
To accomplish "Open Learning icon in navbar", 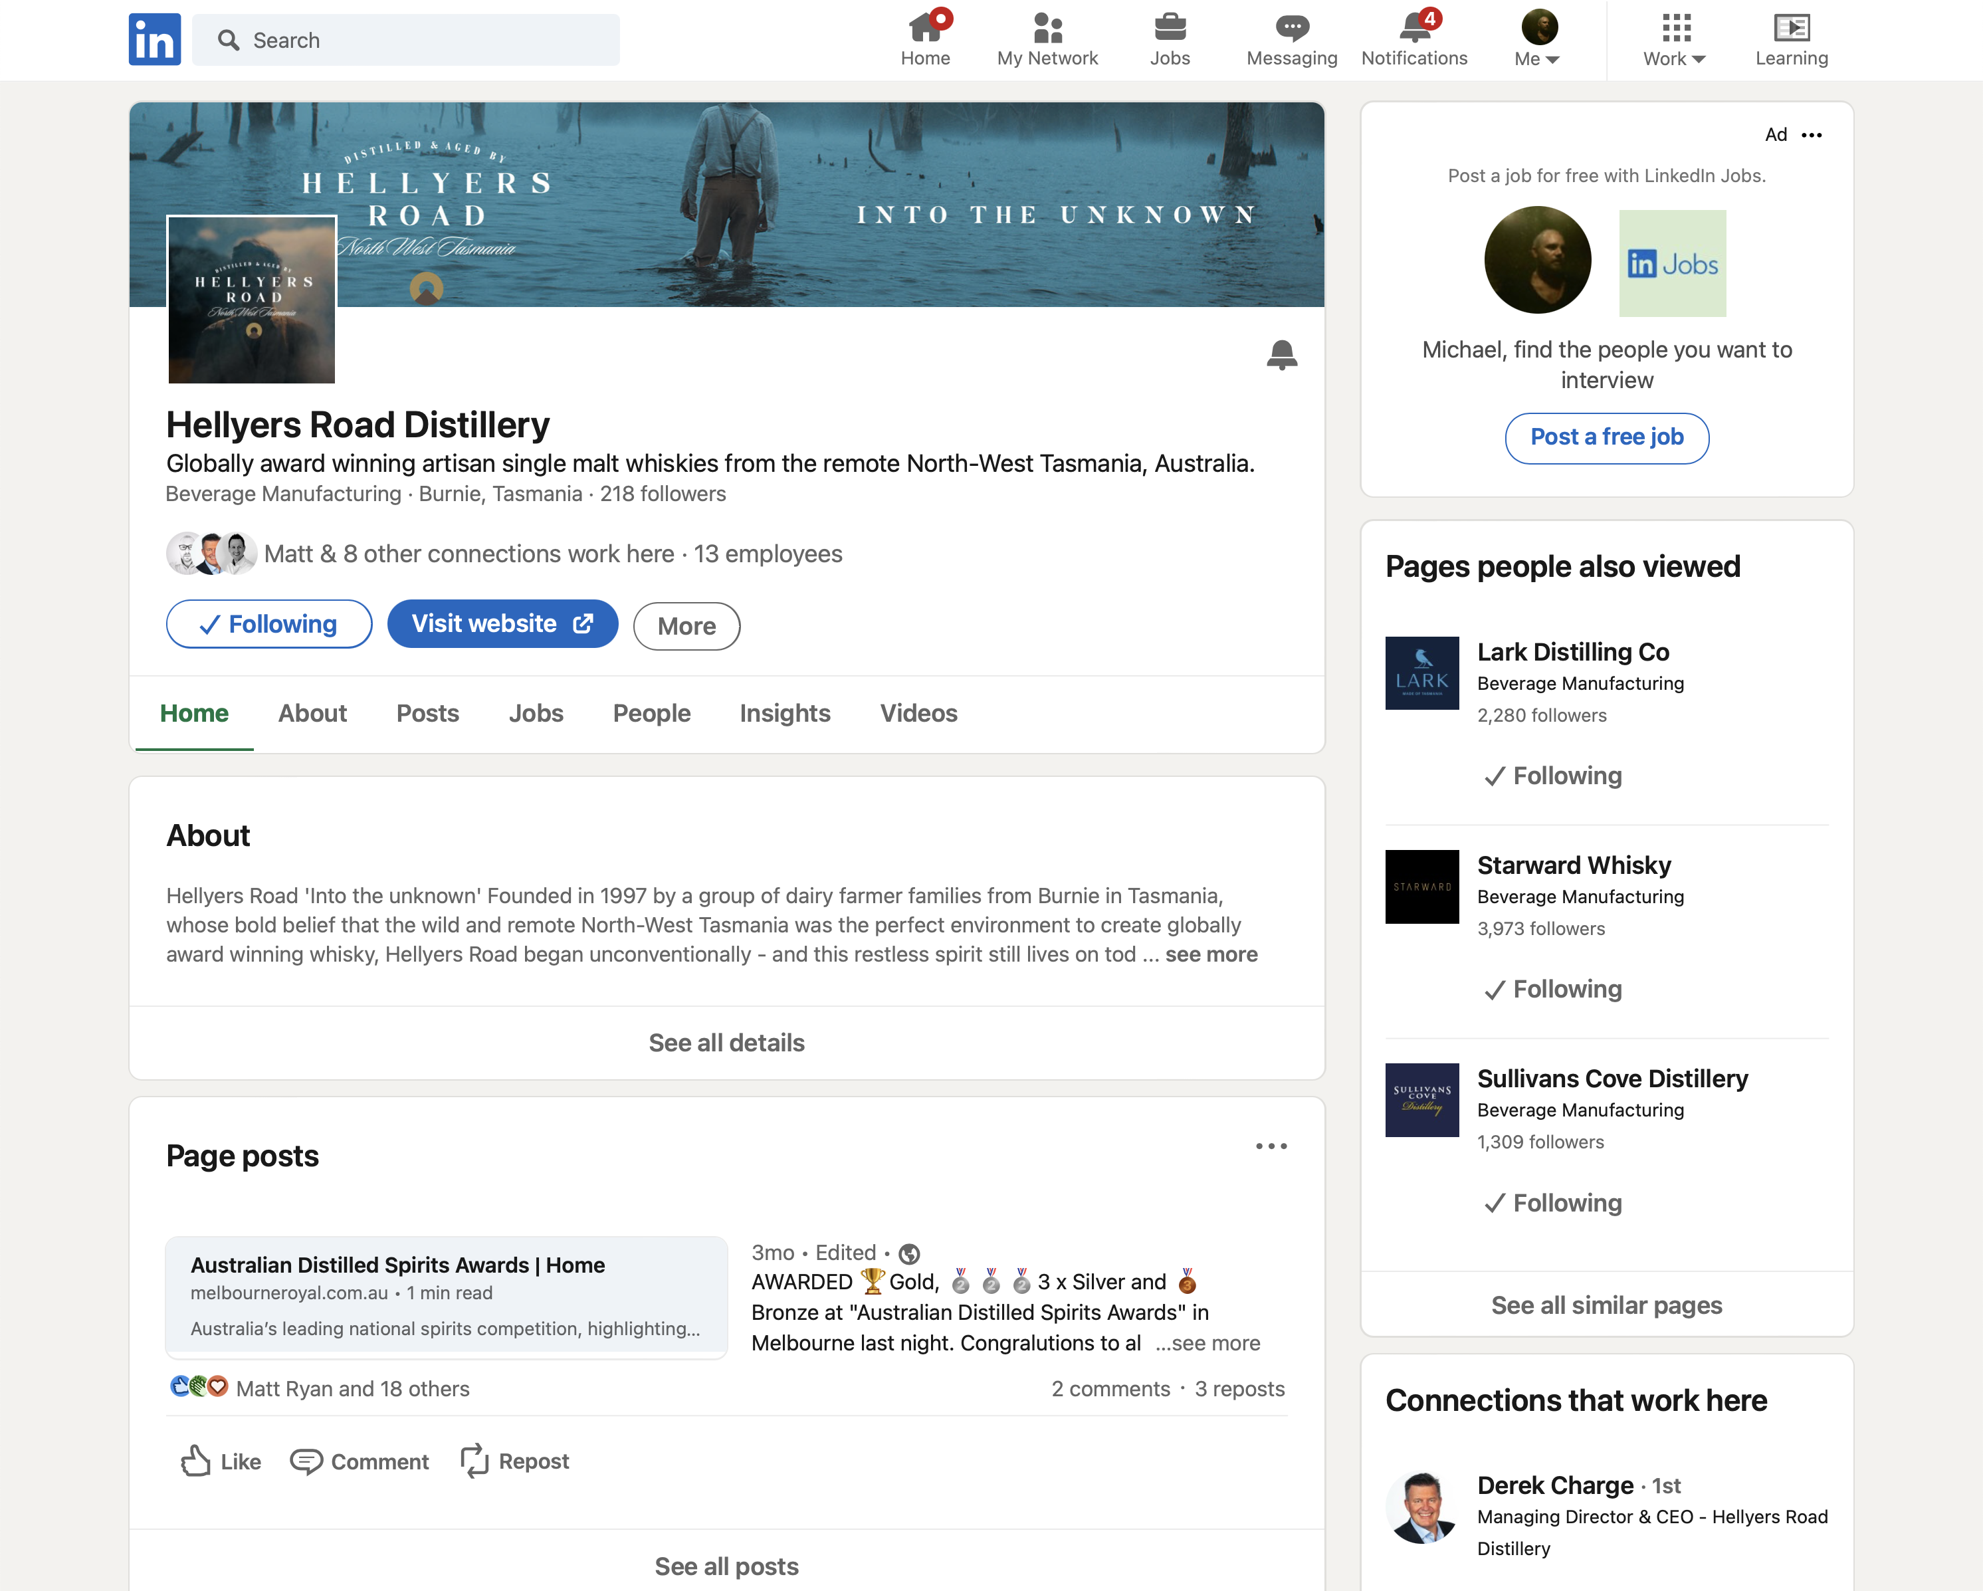I will [1791, 40].
